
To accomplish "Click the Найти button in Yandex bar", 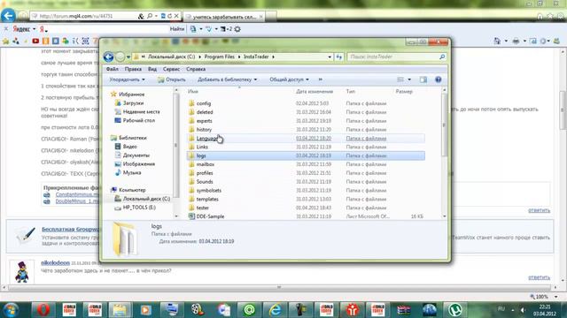I will tap(177, 29).
